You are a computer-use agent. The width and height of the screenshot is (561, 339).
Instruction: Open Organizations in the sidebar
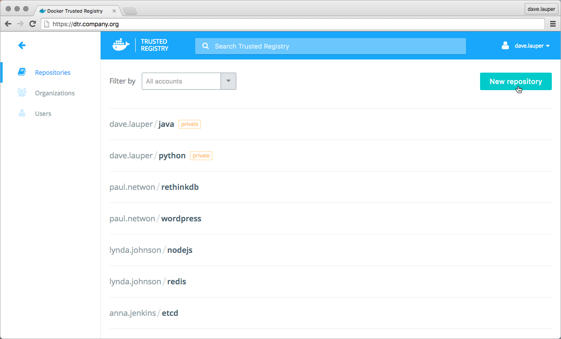(x=55, y=93)
